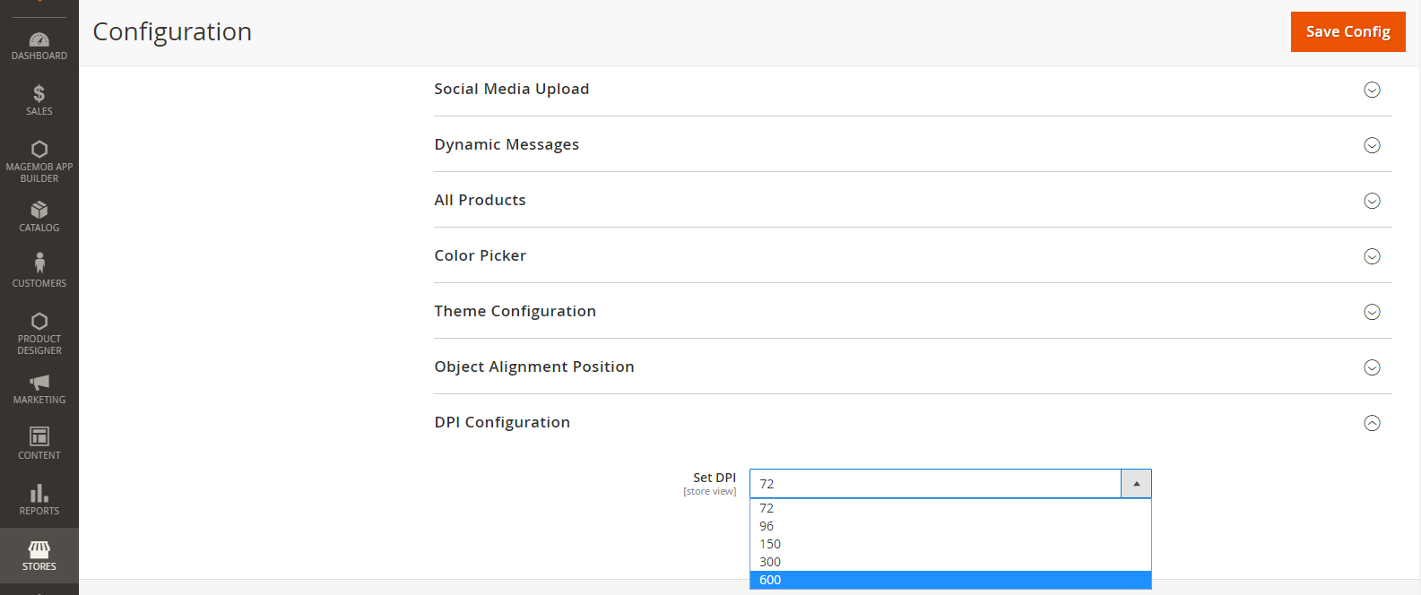Expand the Color Picker section
This screenshot has width=1421, height=595.
pyautogui.click(x=1371, y=256)
